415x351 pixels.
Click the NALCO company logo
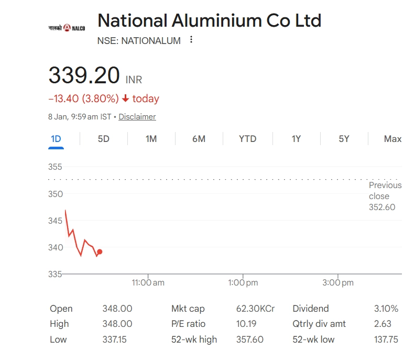[66, 28]
